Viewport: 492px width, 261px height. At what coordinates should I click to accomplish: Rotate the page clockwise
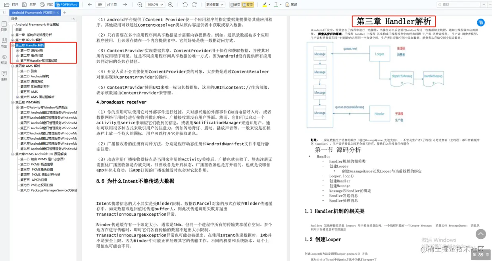[x=194, y=5]
